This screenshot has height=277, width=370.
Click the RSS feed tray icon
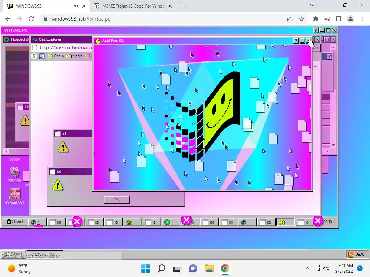coord(351,254)
